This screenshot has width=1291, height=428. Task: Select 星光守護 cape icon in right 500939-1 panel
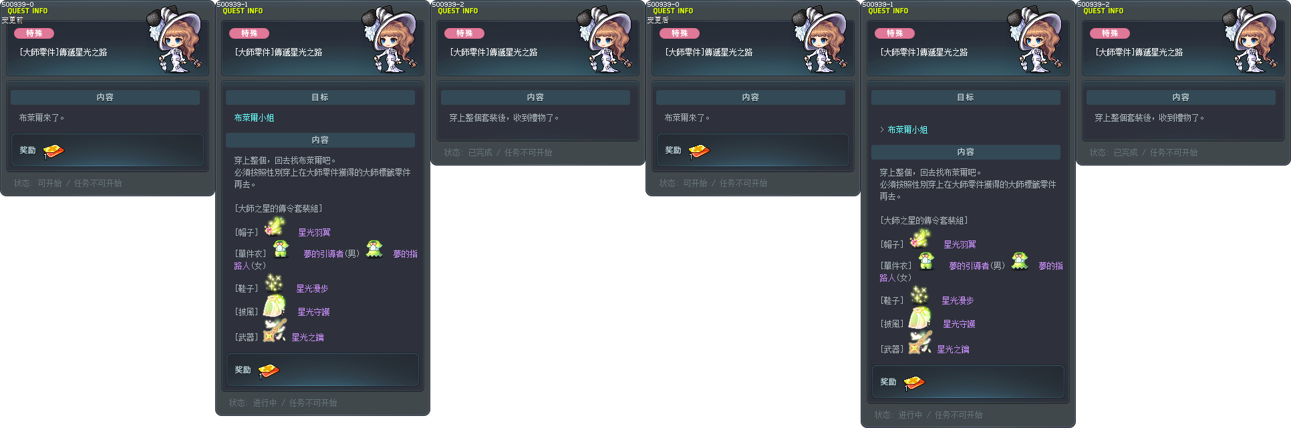click(920, 318)
